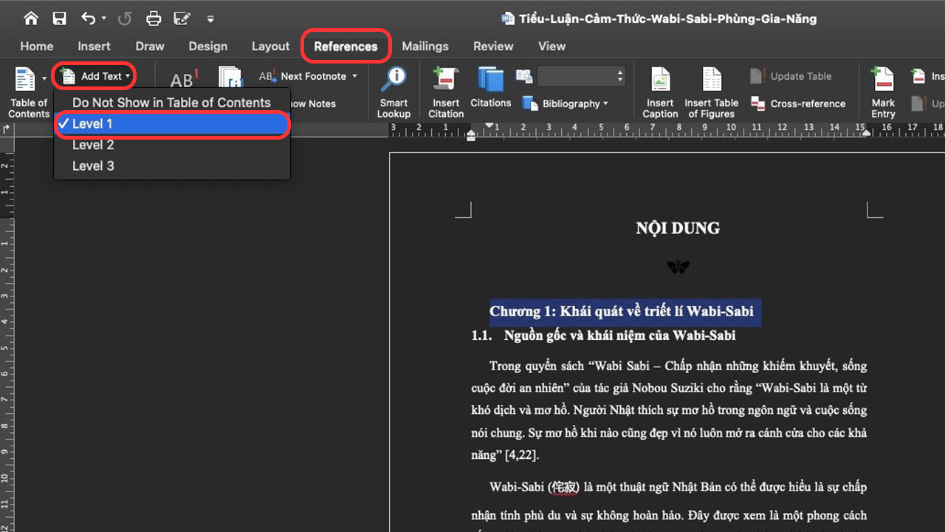Screen dimensions: 945x532
Task: Switch to the Review tab
Action: (x=493, y=46)
